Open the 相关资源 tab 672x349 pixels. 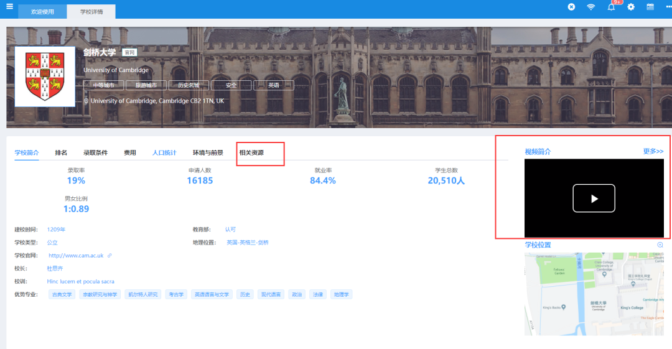[251, 152]
